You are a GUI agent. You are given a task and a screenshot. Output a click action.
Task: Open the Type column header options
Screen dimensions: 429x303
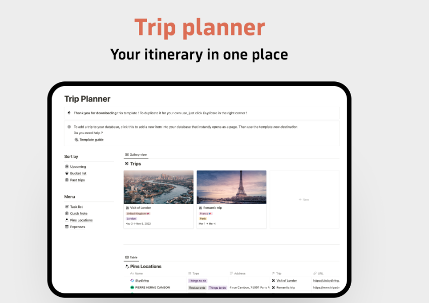point(194,273)
